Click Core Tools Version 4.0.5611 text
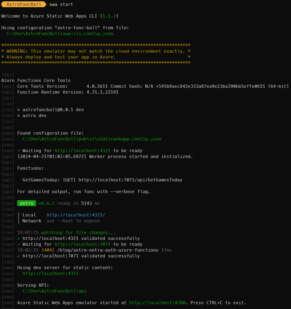 pyautogui.click(x=63, y=86)
